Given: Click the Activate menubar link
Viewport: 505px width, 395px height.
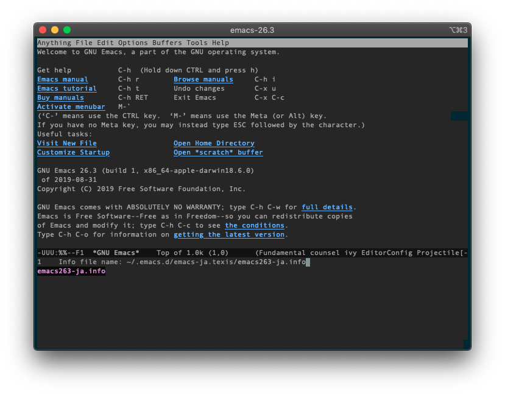Looking at the screenshot, I should click(71, 107).
